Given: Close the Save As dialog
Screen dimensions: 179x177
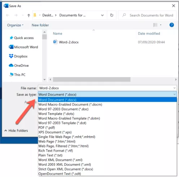Looking at the screenshot, I should (174, 6).
